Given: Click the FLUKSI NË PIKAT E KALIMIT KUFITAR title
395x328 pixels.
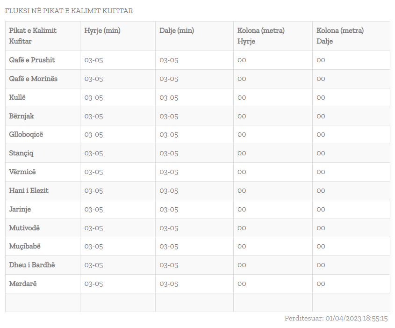Looking at the screenshot, I should coord(69,11).
